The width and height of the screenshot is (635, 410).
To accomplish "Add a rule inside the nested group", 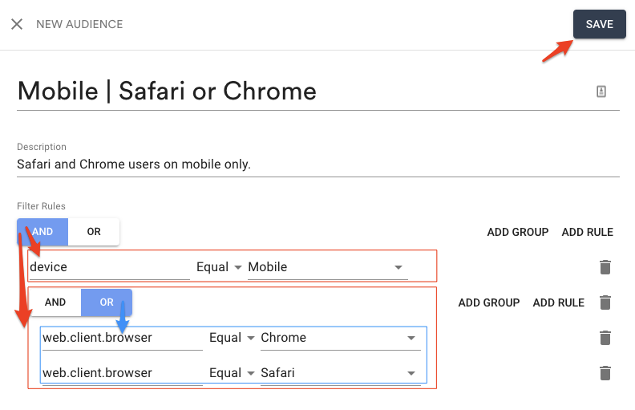I will 559,302.
